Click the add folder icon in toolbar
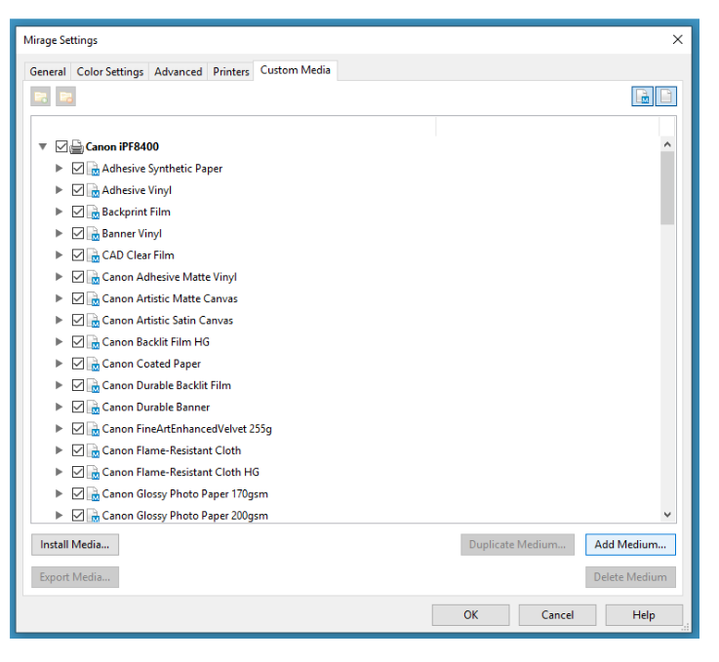Viewport: 719px width, 662px height. (41, 97)
